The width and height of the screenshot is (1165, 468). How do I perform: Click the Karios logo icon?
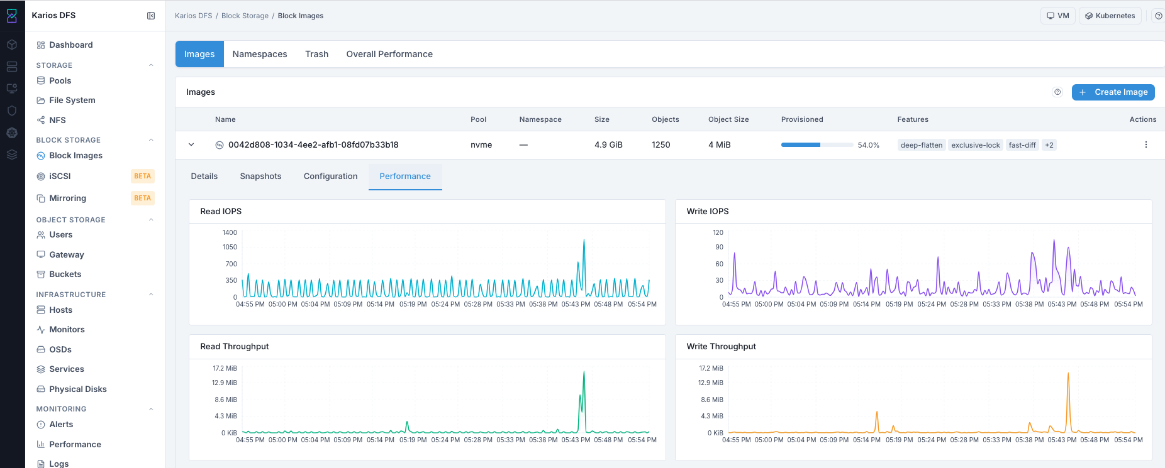coord(12,16)
